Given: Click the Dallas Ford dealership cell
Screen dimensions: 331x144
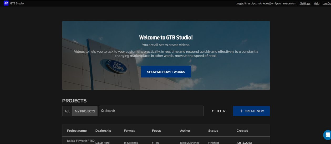Looking at the screenshot, I should tap(102, 143).
